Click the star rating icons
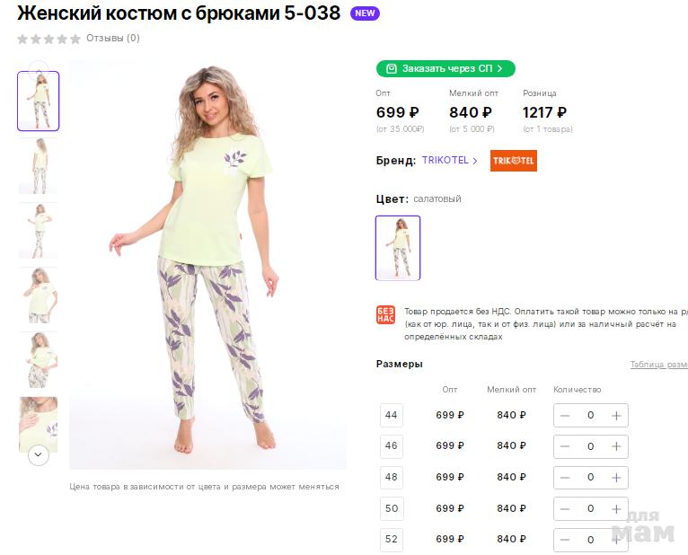Screen dimensions: 688x555 click(x=49, y=39)
